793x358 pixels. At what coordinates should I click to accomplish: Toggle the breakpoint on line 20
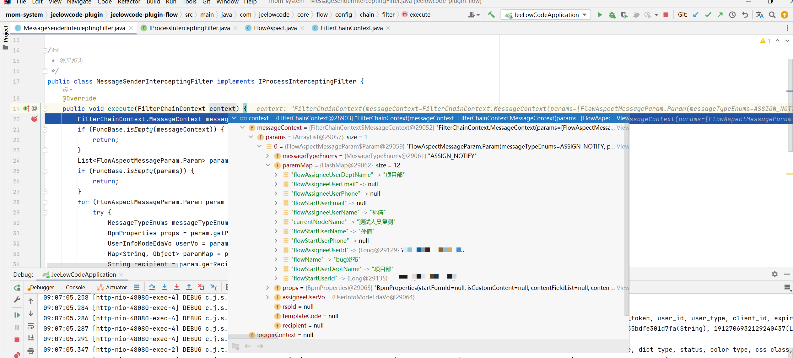tap(34, 119)
